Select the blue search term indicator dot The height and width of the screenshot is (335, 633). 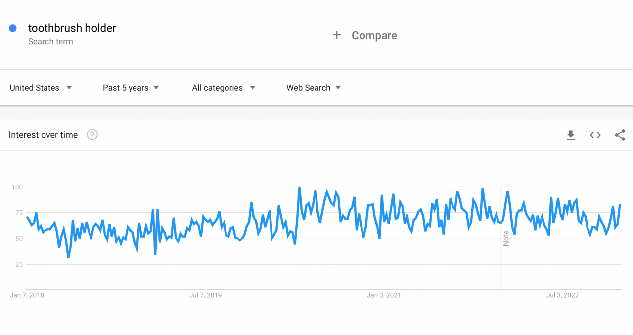12,28
